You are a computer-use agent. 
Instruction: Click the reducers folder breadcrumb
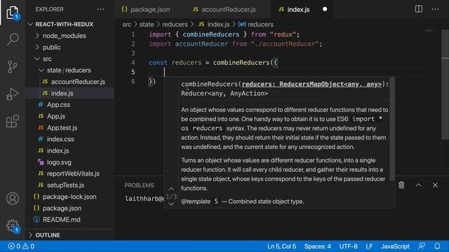coord(175,24)
